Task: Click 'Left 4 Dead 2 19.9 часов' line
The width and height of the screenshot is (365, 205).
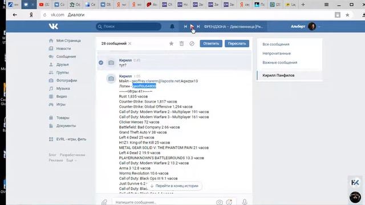Action: [x=139, y=153]
